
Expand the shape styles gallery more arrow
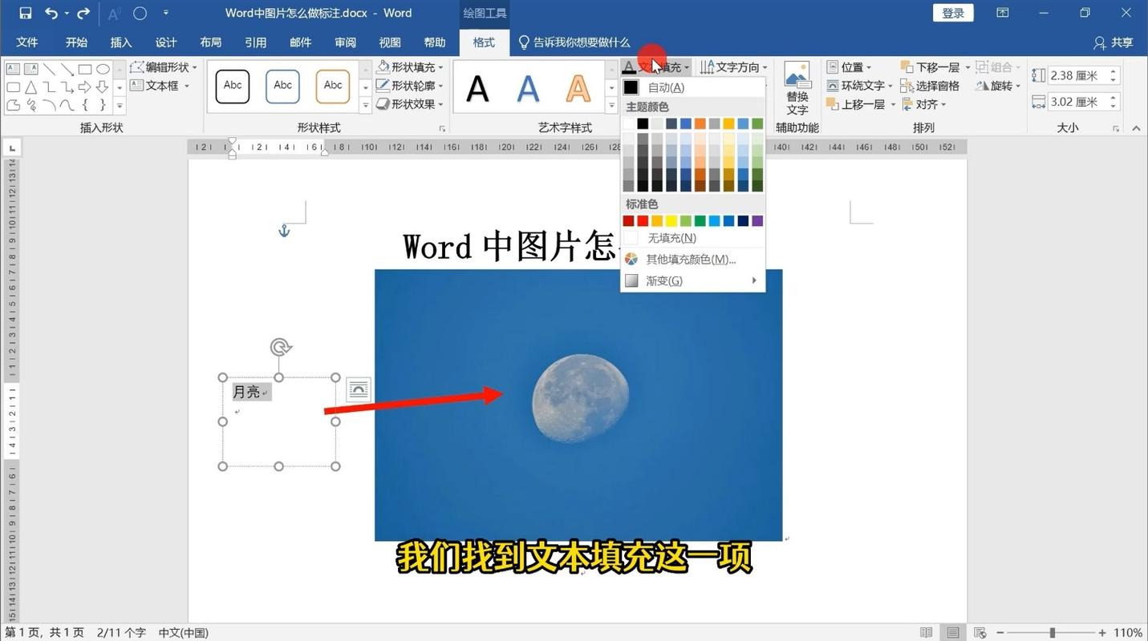point(365,105)
